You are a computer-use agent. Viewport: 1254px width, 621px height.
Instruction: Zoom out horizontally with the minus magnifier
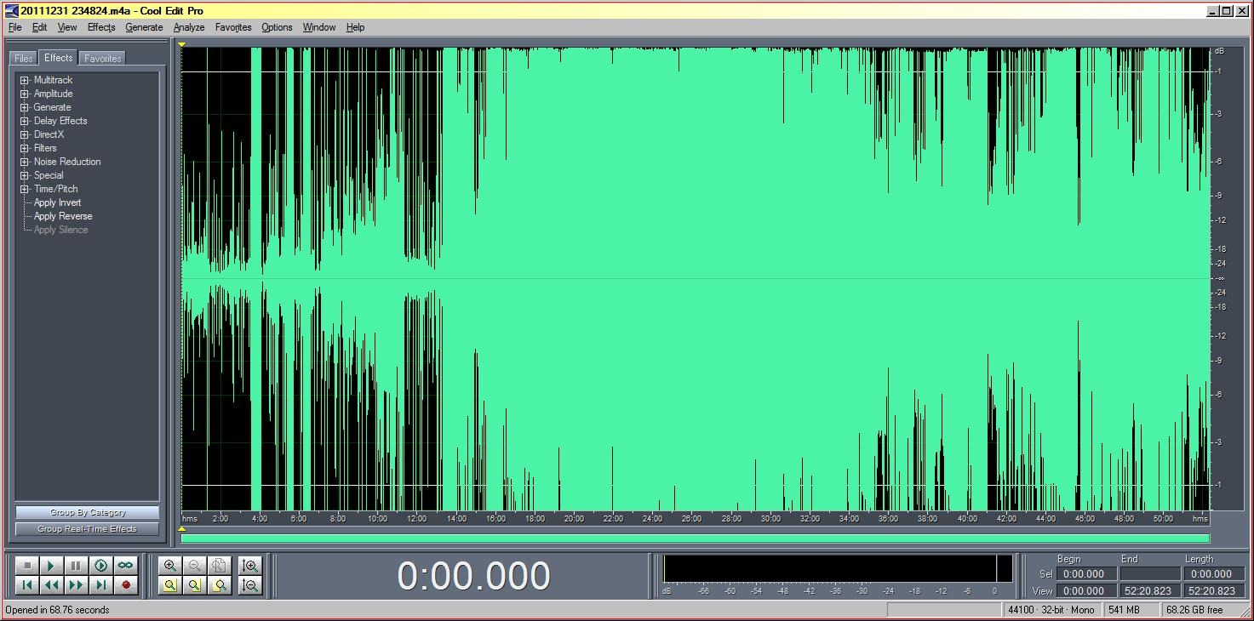[195, 566]
